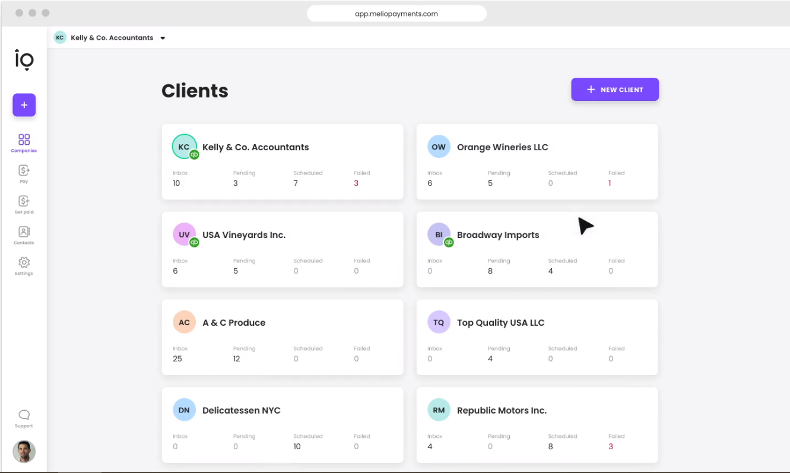
Task: Click Inbox count 25 on A & C Produce card
Action: (x=177, y=359)
